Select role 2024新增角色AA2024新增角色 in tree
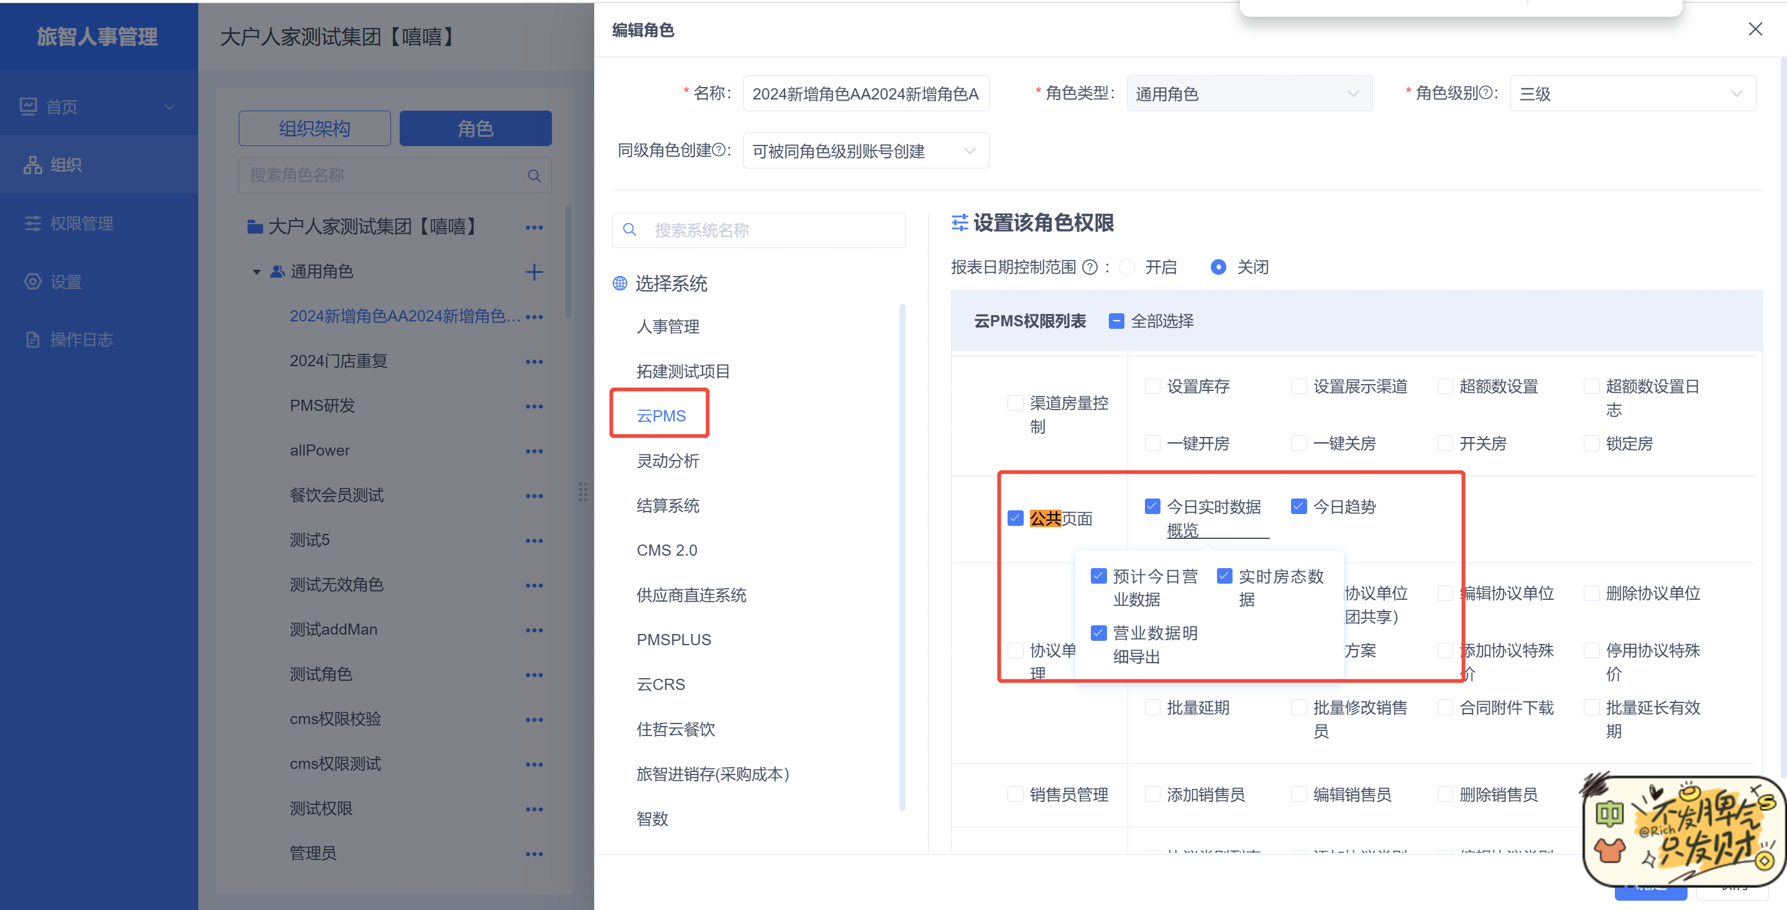 (x=405, y=316)
